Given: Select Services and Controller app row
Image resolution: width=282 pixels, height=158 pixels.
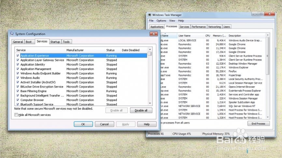Looking at the screenshot, I should click(213, 95).
